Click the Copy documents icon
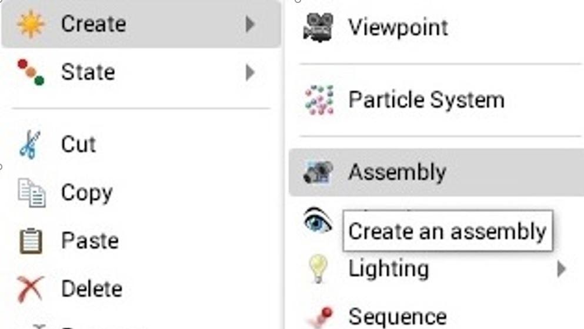Image resolution: width=584 pixels, height=329 pixels. point(32,192)
